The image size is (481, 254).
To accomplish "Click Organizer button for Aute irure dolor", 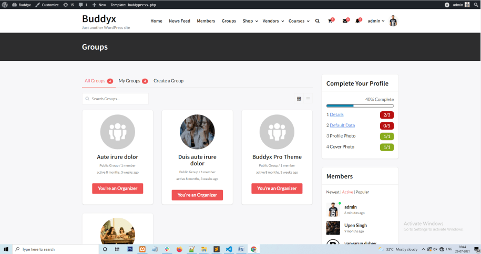I will [117, 188].
